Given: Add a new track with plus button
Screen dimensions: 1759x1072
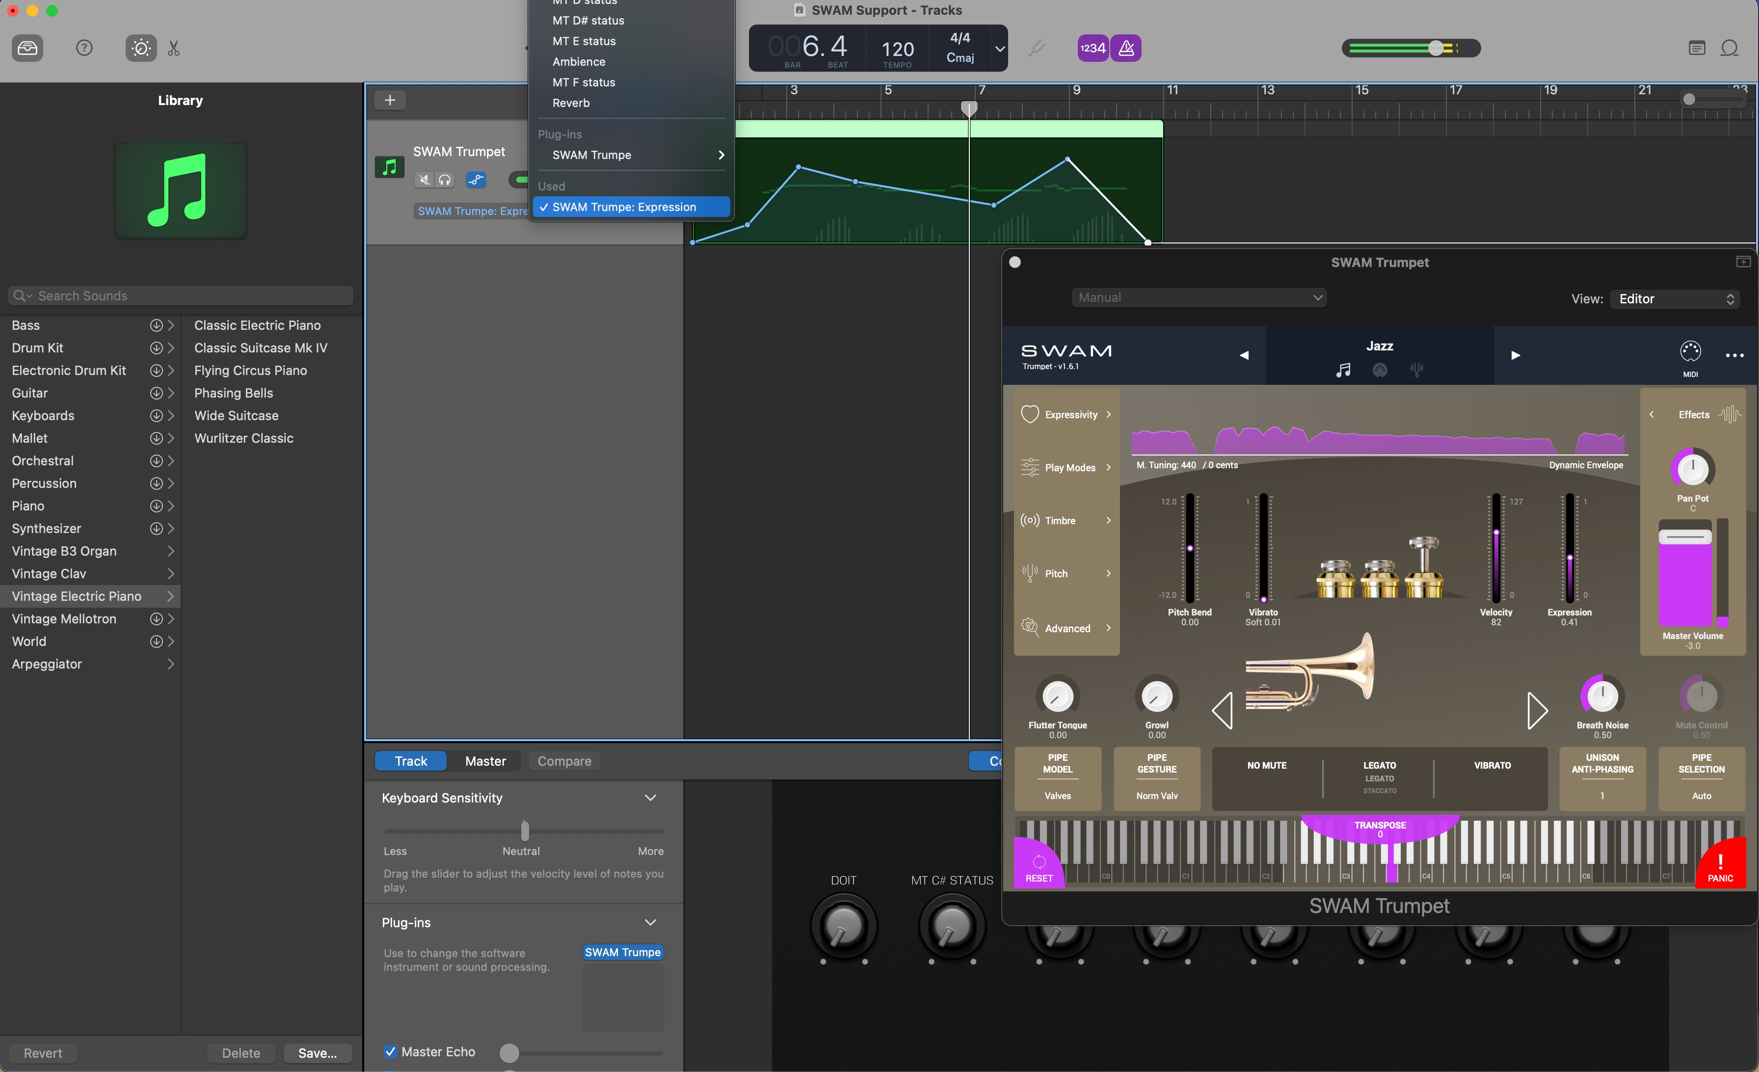Looking at the screenshot, I should pos(390,100).
